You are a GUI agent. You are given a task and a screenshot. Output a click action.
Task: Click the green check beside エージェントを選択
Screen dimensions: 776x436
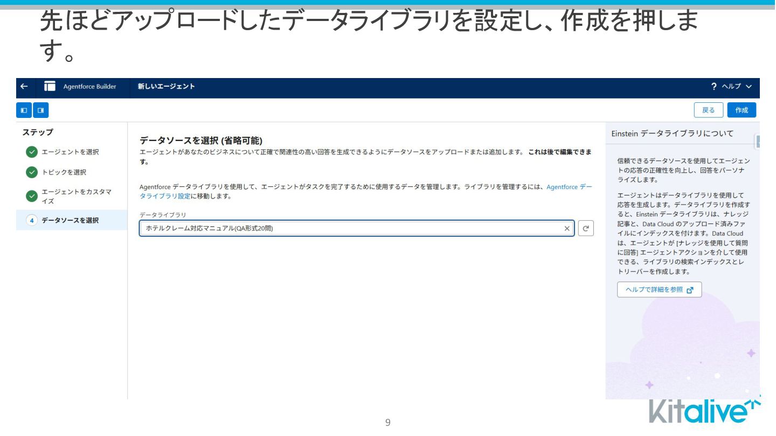(32, 152)
